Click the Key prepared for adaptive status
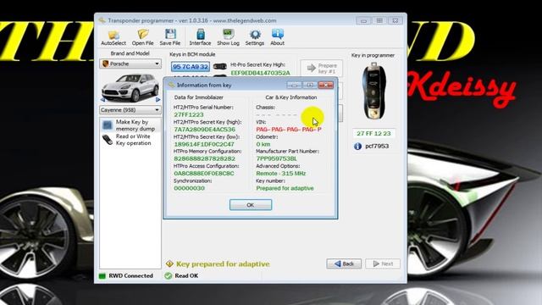 (223, 263)
